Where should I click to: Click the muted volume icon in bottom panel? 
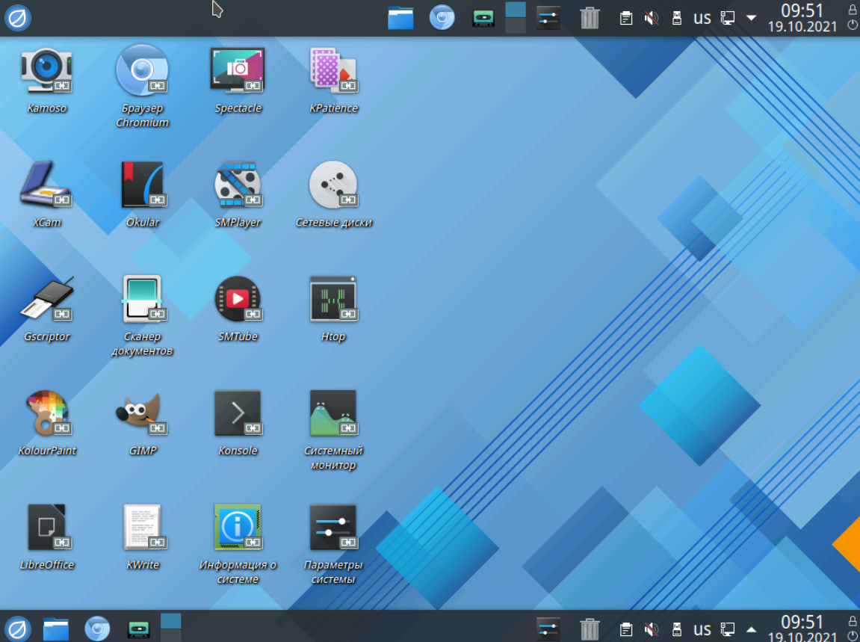(651, 629)
